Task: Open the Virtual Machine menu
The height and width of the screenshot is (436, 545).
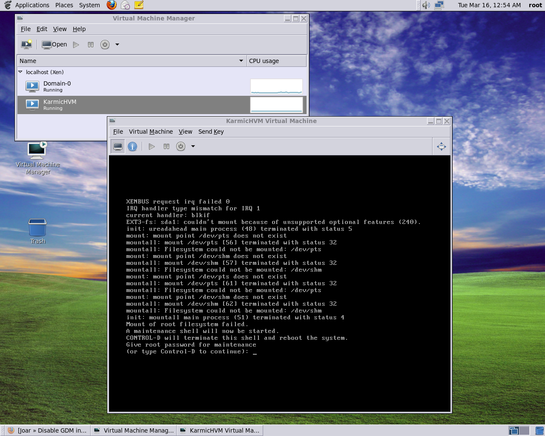Action: (151, 132)
